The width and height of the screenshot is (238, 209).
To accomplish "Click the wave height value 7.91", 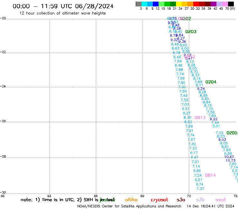I will coord(189,131).
